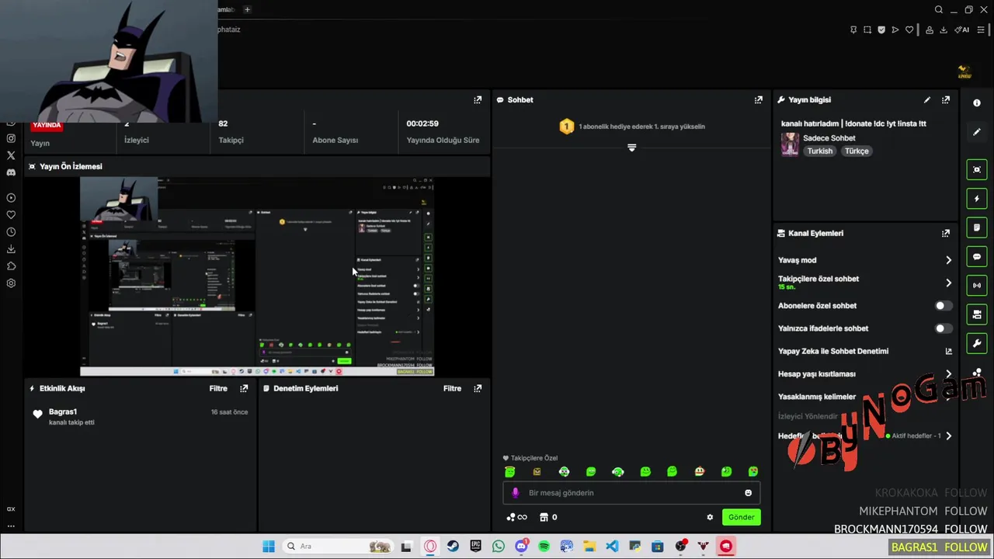994x559 pixels.
Task: Click the green document icon in right sidebar
Action: (x=977, y=227)
